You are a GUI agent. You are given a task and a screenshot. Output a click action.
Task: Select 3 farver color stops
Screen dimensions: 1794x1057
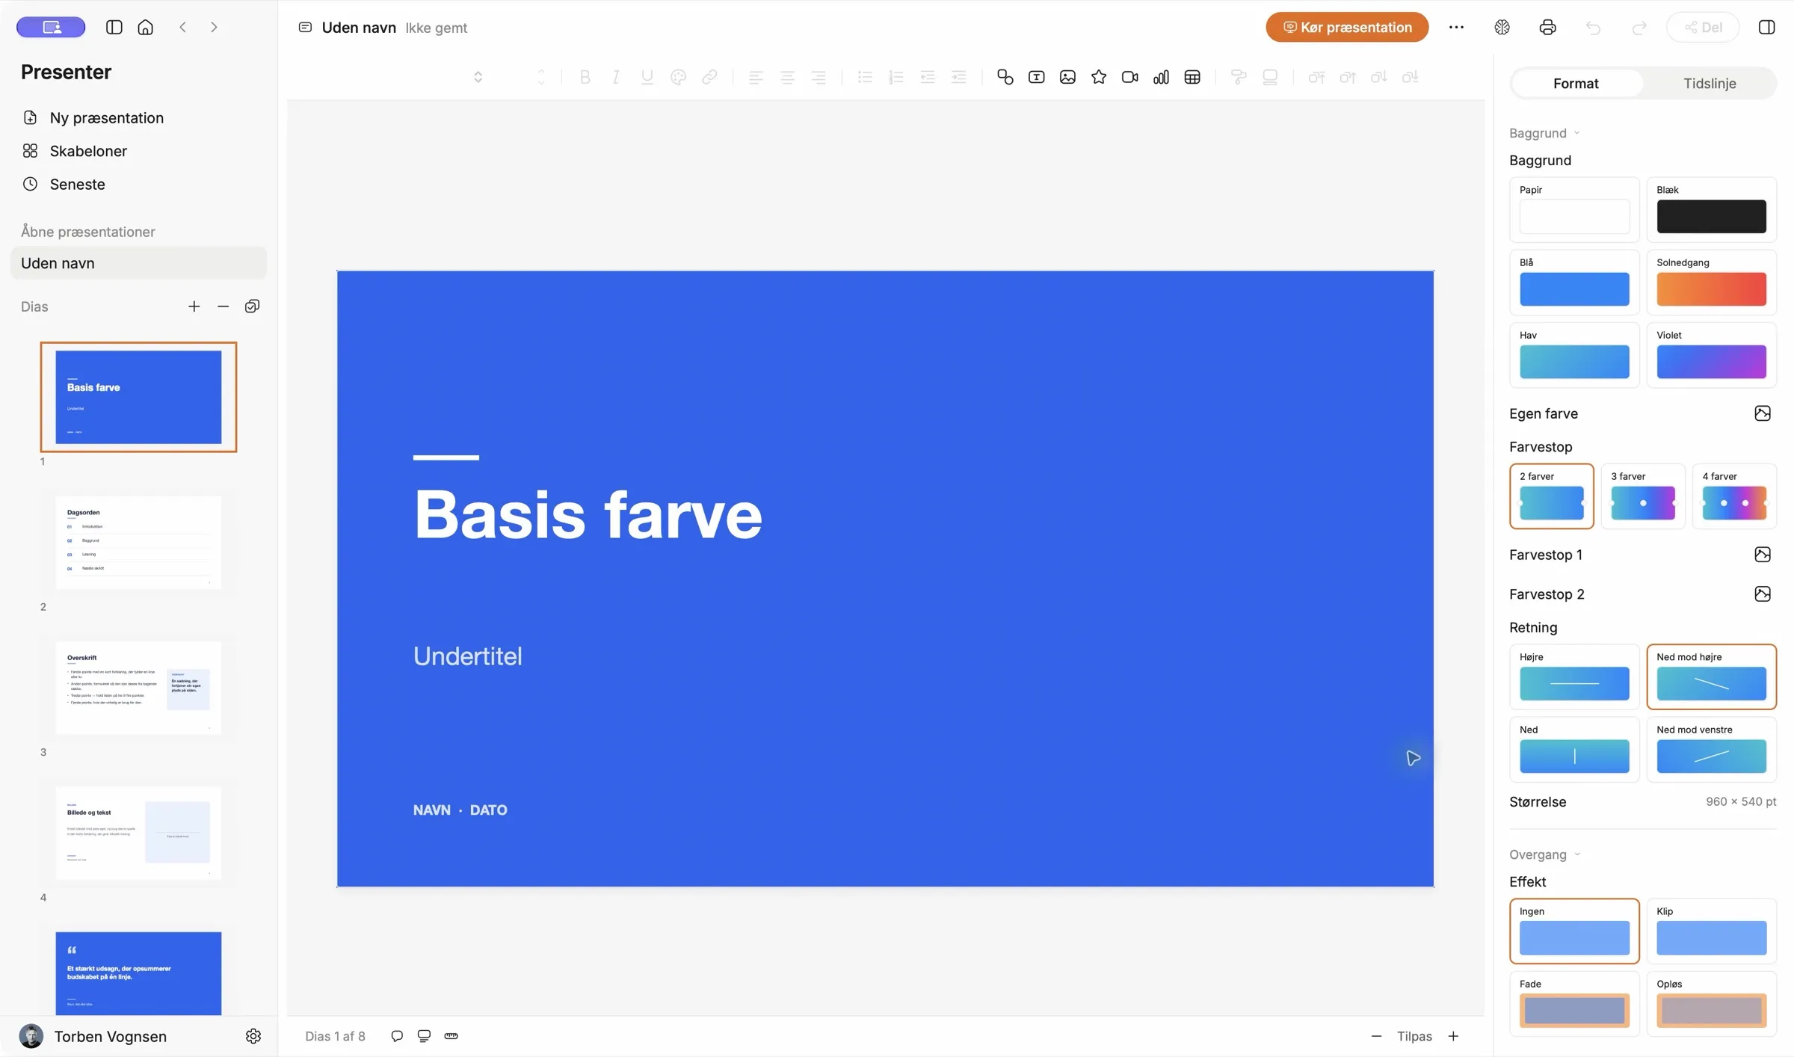pos(1643,496)
